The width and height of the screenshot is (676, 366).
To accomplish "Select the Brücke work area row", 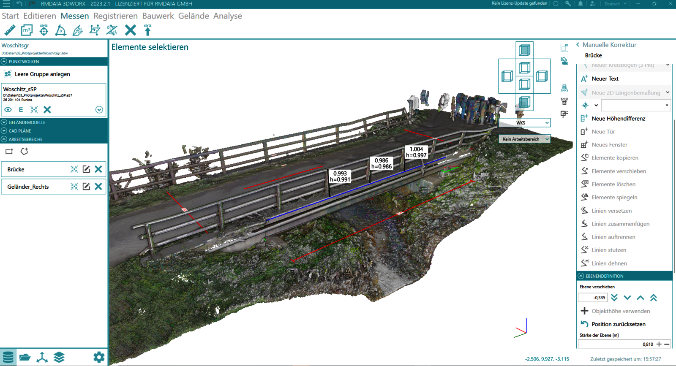I will point(54,169).
